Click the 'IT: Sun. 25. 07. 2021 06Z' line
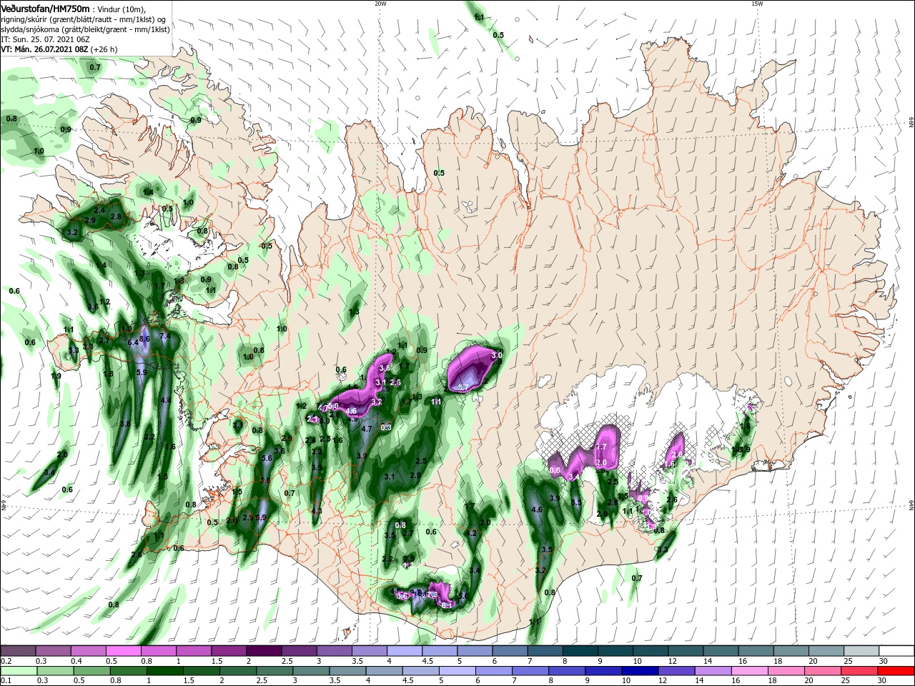915x686 pixels. click(x=44, y=39)
